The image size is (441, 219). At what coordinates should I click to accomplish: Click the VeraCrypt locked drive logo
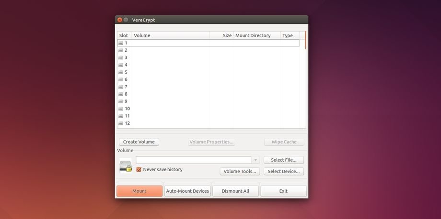click(x=126, y=166)
